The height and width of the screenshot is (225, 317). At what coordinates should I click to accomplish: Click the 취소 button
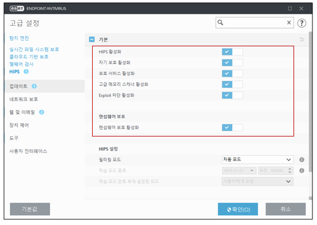[286, 209]
